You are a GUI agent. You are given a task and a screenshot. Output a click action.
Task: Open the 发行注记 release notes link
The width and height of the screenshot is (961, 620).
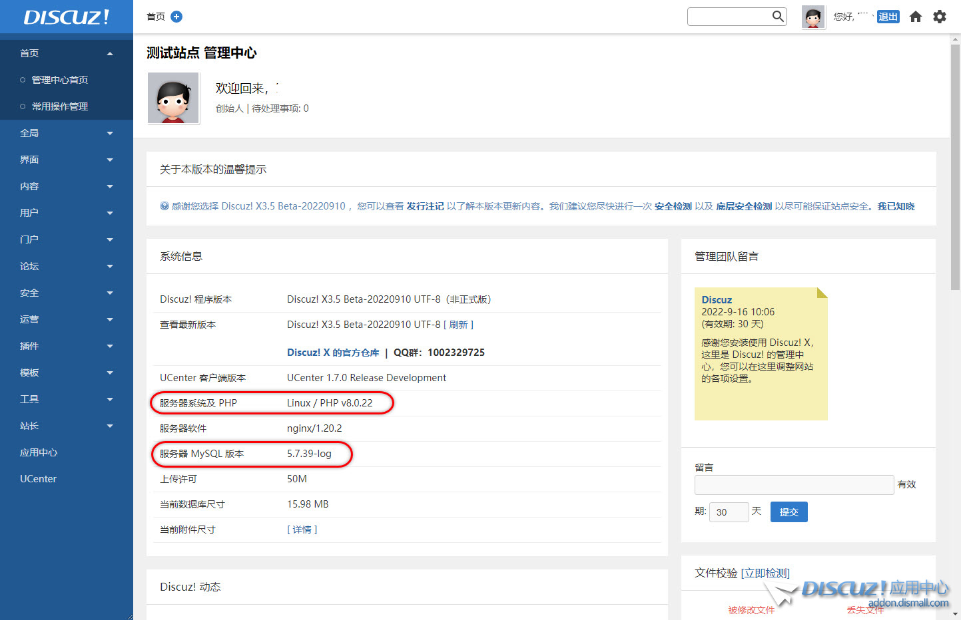[425, 206]
